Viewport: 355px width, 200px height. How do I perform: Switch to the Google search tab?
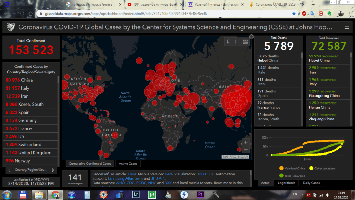click(92, 4)
